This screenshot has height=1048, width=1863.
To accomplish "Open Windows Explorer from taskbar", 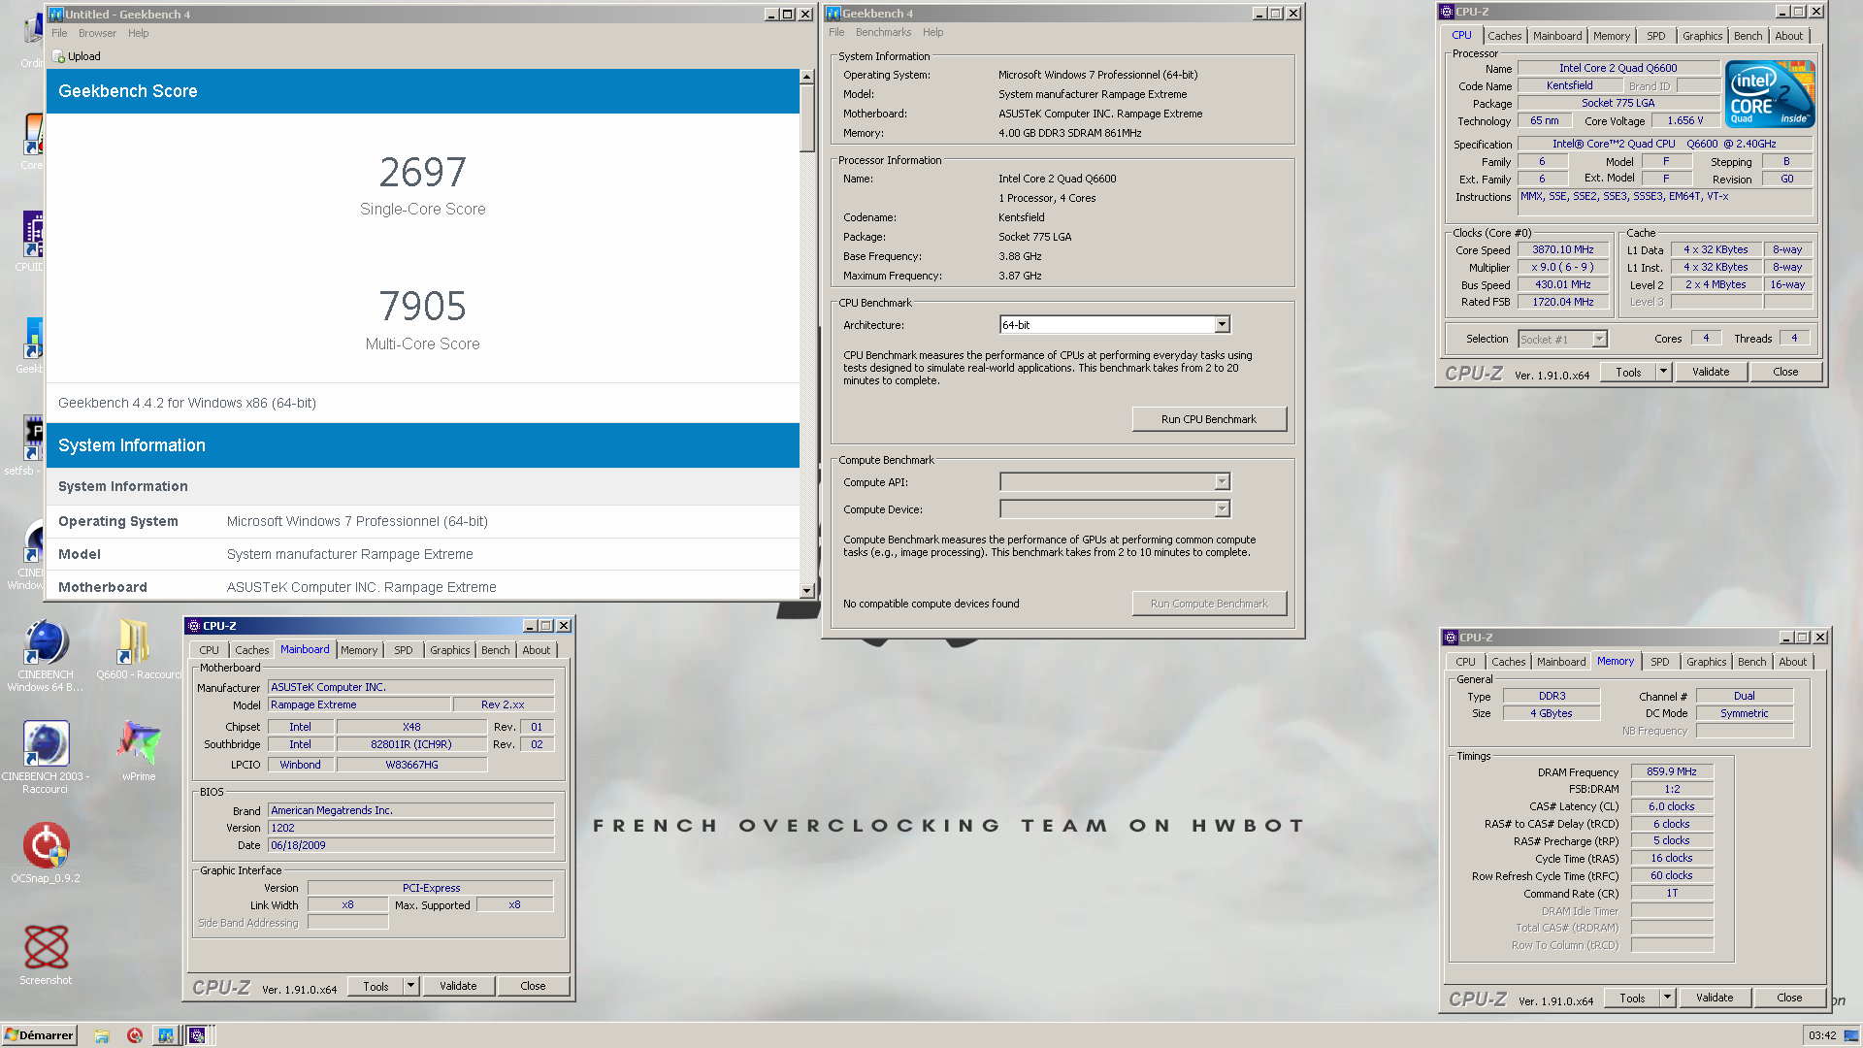I will click(102, 1035).
